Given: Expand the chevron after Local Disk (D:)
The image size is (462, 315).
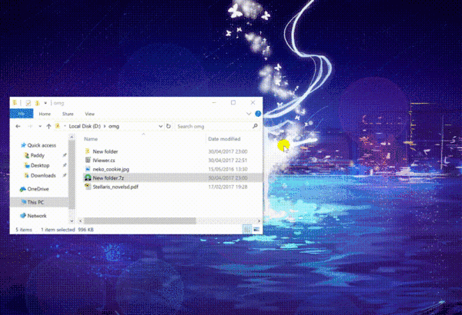Looking at the screenshot, I should tap(105, 126).
